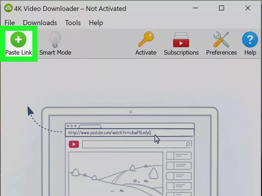Expand the Tools menu
This screenshot has height=196, width=262.
[73, 23]
